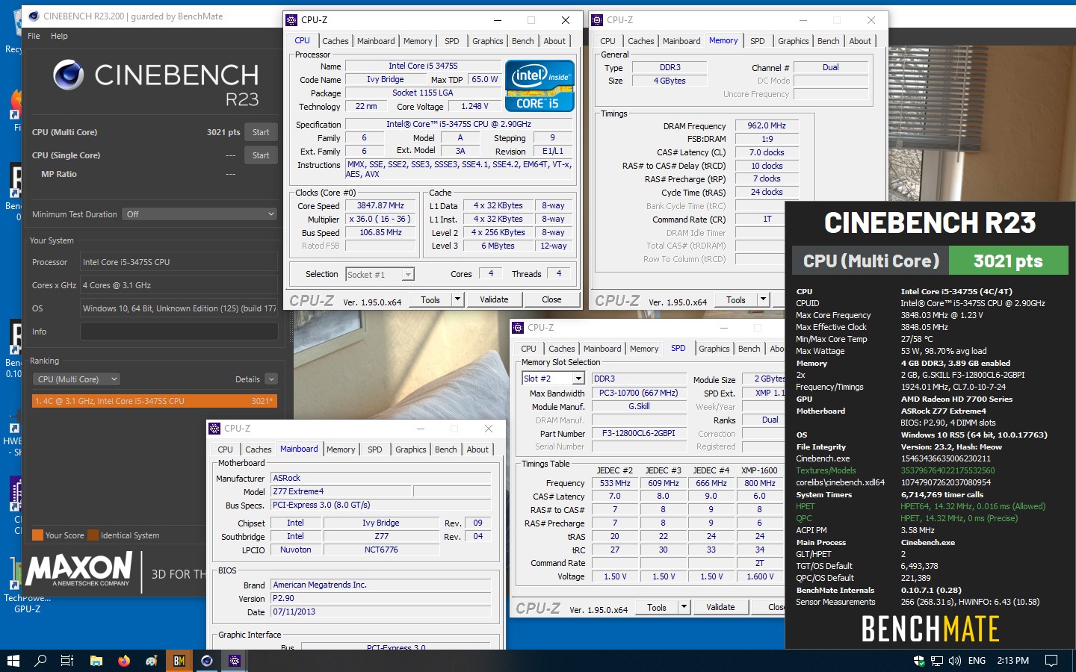Screen dimensions: 1076x672
Task: Open the Ranking CPU (Multi Core) dropdown
Action: coord(78,379)
